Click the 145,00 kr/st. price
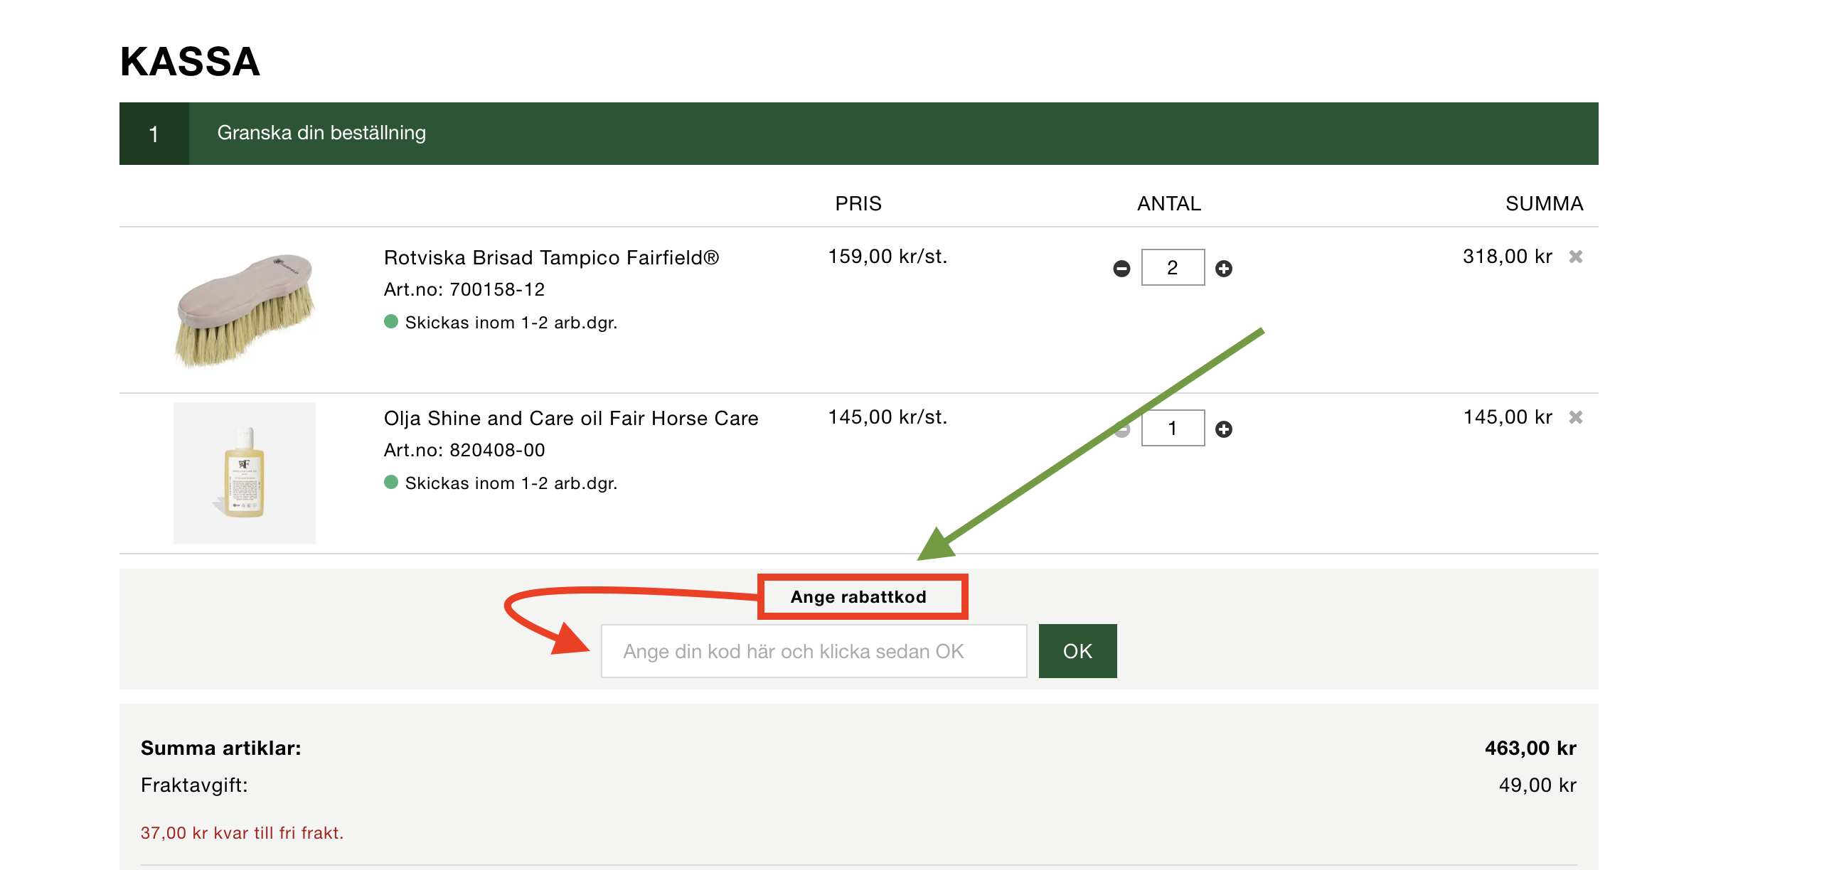 click(887, 417)
